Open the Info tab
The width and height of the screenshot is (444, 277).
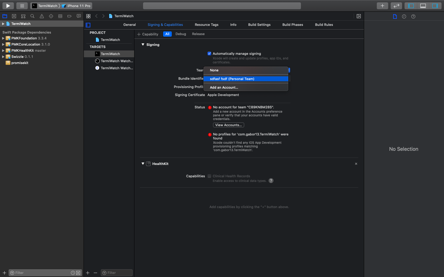pyautogui.click(x=233, y=25)
